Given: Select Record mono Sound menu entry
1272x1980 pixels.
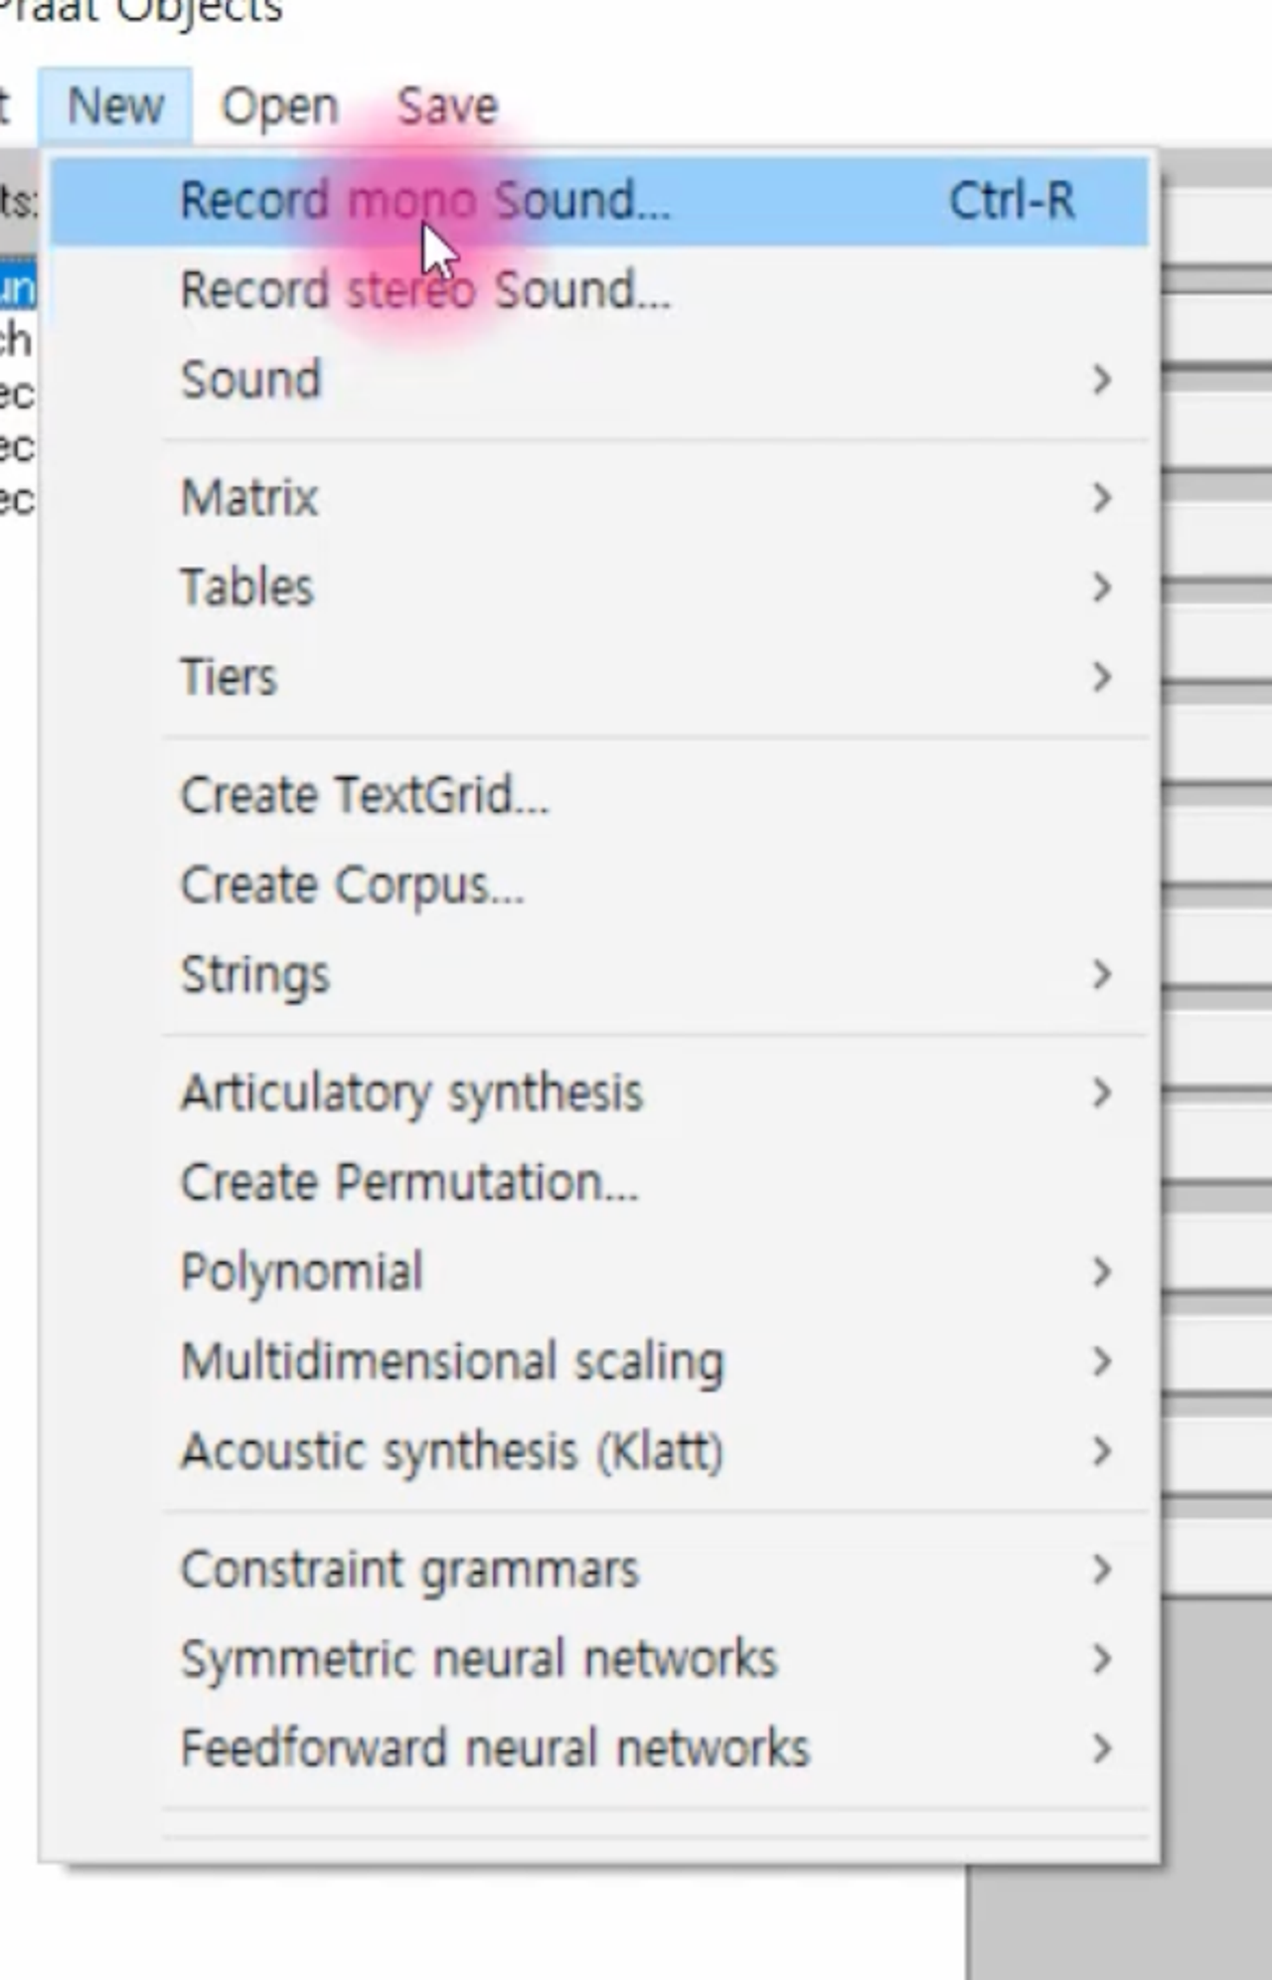Looking at the screenshot, I should (600, 202).
